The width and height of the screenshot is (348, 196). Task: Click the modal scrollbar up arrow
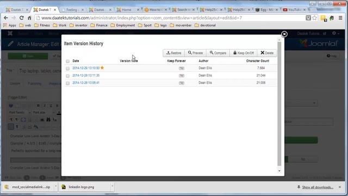279,40
